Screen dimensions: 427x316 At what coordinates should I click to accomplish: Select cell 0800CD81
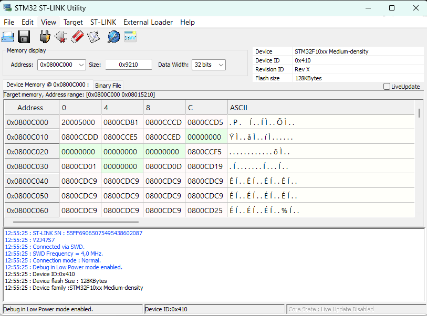pyautogui.click(x=122, y=122)
